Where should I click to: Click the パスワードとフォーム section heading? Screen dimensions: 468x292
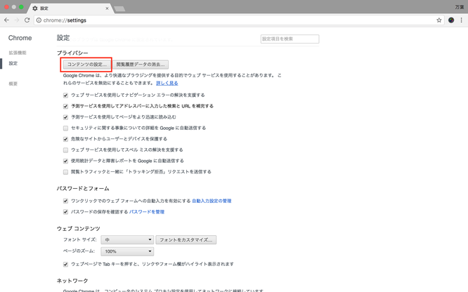[x=83, y=189]
